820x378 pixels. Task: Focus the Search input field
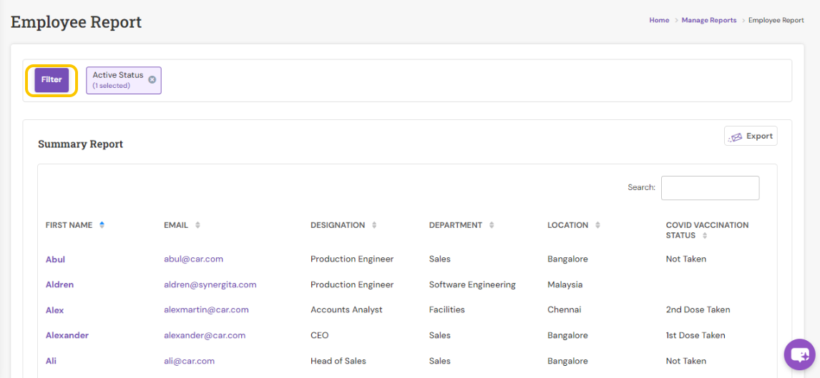[x=710, y=188]
